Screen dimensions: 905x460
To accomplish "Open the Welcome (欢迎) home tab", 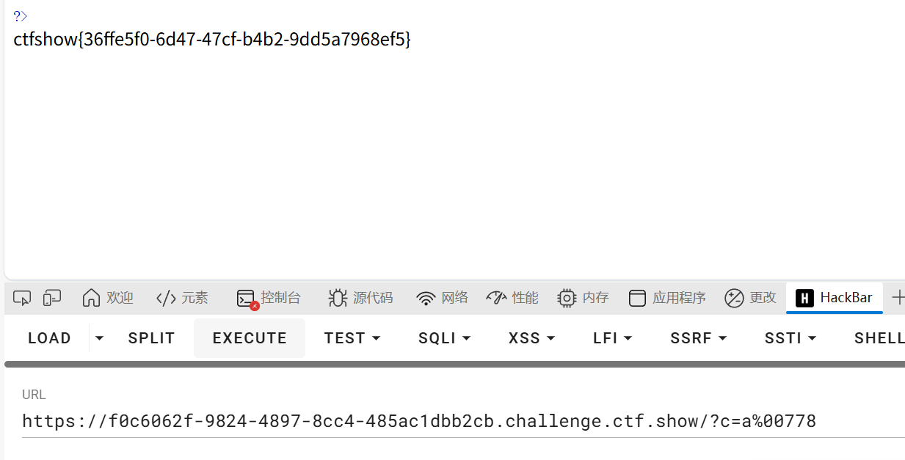I will (108, 298).
